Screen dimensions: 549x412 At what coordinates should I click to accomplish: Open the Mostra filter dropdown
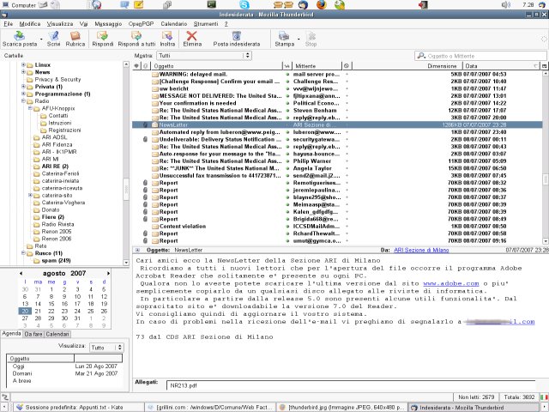coord(204,55)
